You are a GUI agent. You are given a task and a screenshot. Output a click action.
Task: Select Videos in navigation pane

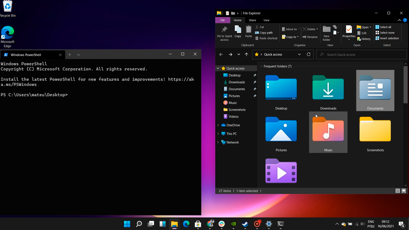pyautogui.click(x=234, y=116)
